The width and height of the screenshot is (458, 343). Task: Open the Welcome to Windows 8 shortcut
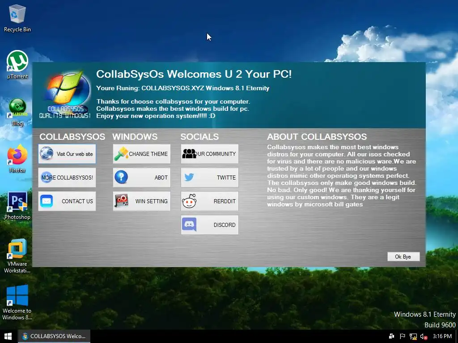17,303
